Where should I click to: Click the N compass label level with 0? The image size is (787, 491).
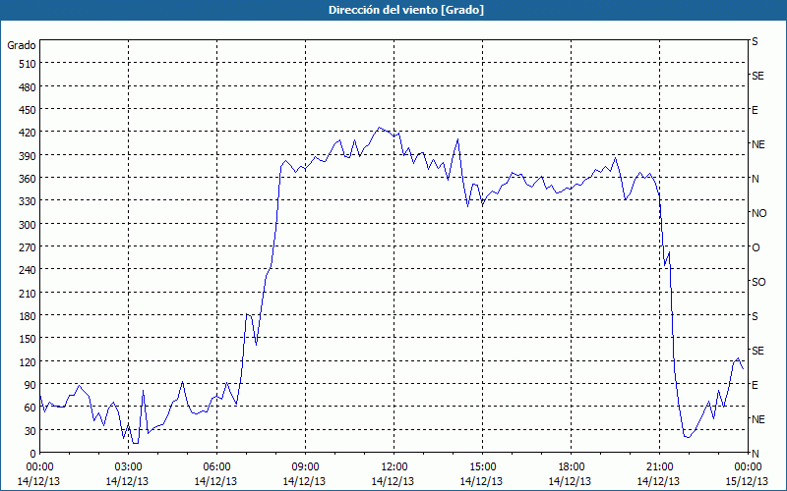(x=755, y=454)
